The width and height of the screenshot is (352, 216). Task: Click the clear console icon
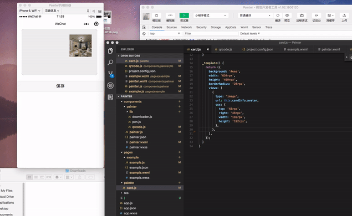click(x=144, y=34)
